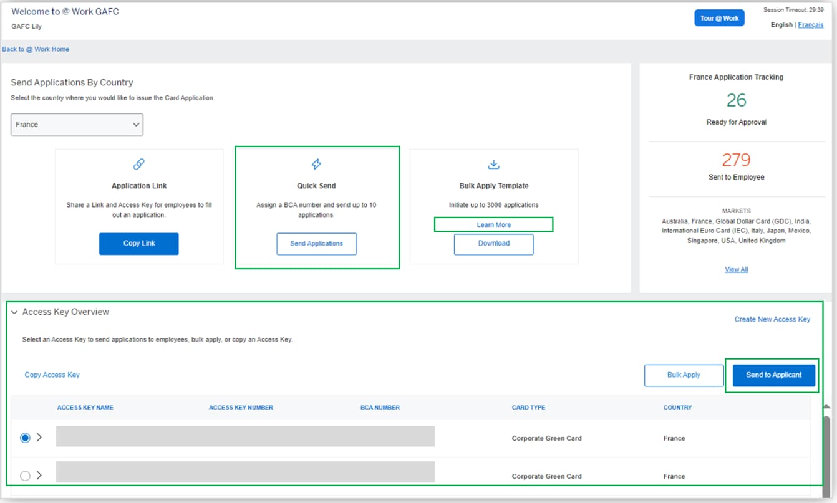Click View All under France Application Tracking

pyautogui.click(x=736, y=269)
